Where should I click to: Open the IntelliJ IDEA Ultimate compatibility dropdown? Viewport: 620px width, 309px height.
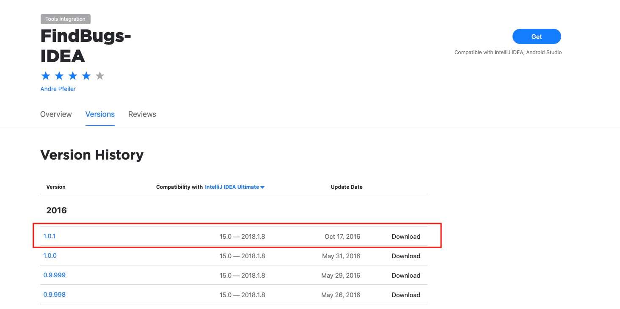tap(234, 187)
